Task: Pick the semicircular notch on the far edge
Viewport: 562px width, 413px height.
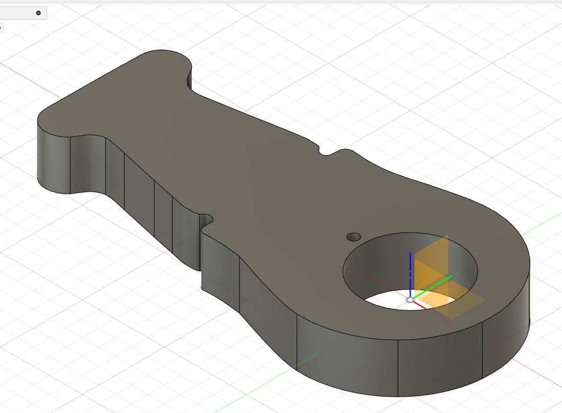Action: pos(328,153)
